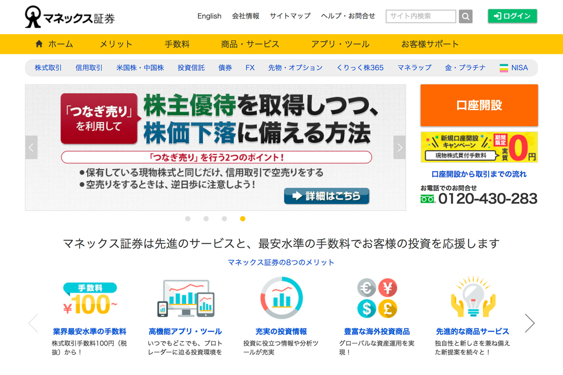Open the 手数料 menu item
The width and height of the screenshot is (563, 375).
coord(177,44)
